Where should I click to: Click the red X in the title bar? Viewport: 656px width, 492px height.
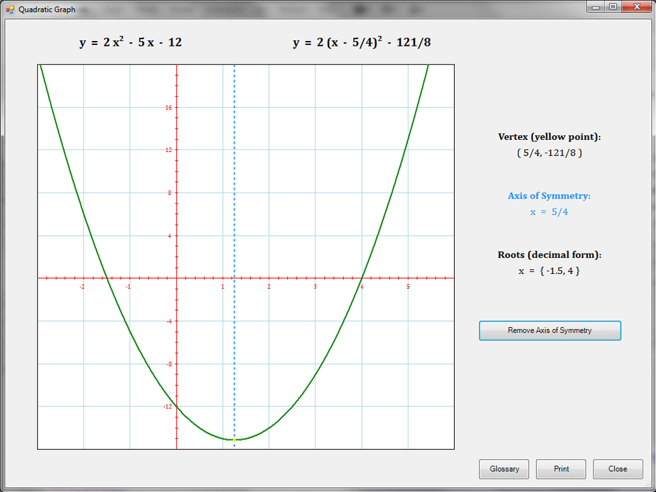[635, 7]
